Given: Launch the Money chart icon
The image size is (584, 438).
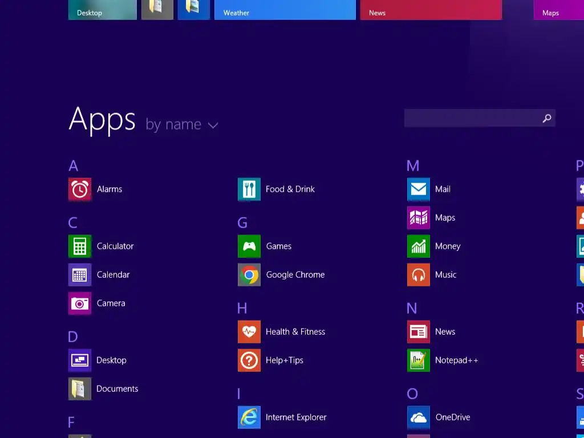Looking at the screenshot, I should tap(419, 246).
